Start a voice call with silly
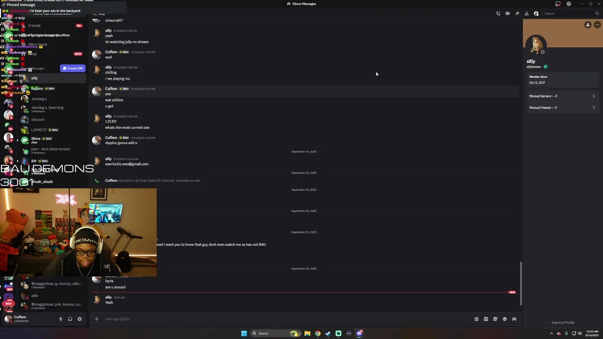 pos(498,14)
